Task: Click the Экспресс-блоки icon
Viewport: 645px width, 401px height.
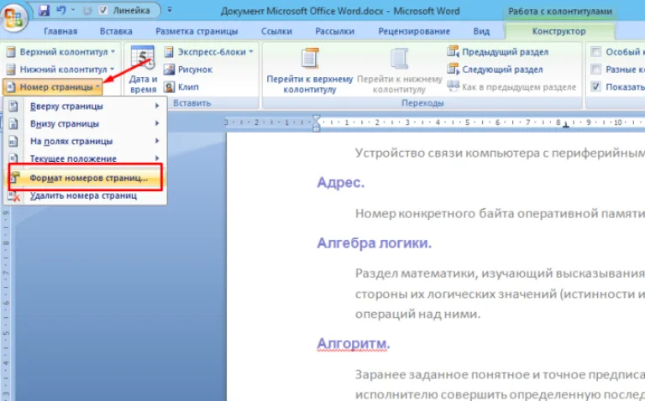Action: pos(169,52)
